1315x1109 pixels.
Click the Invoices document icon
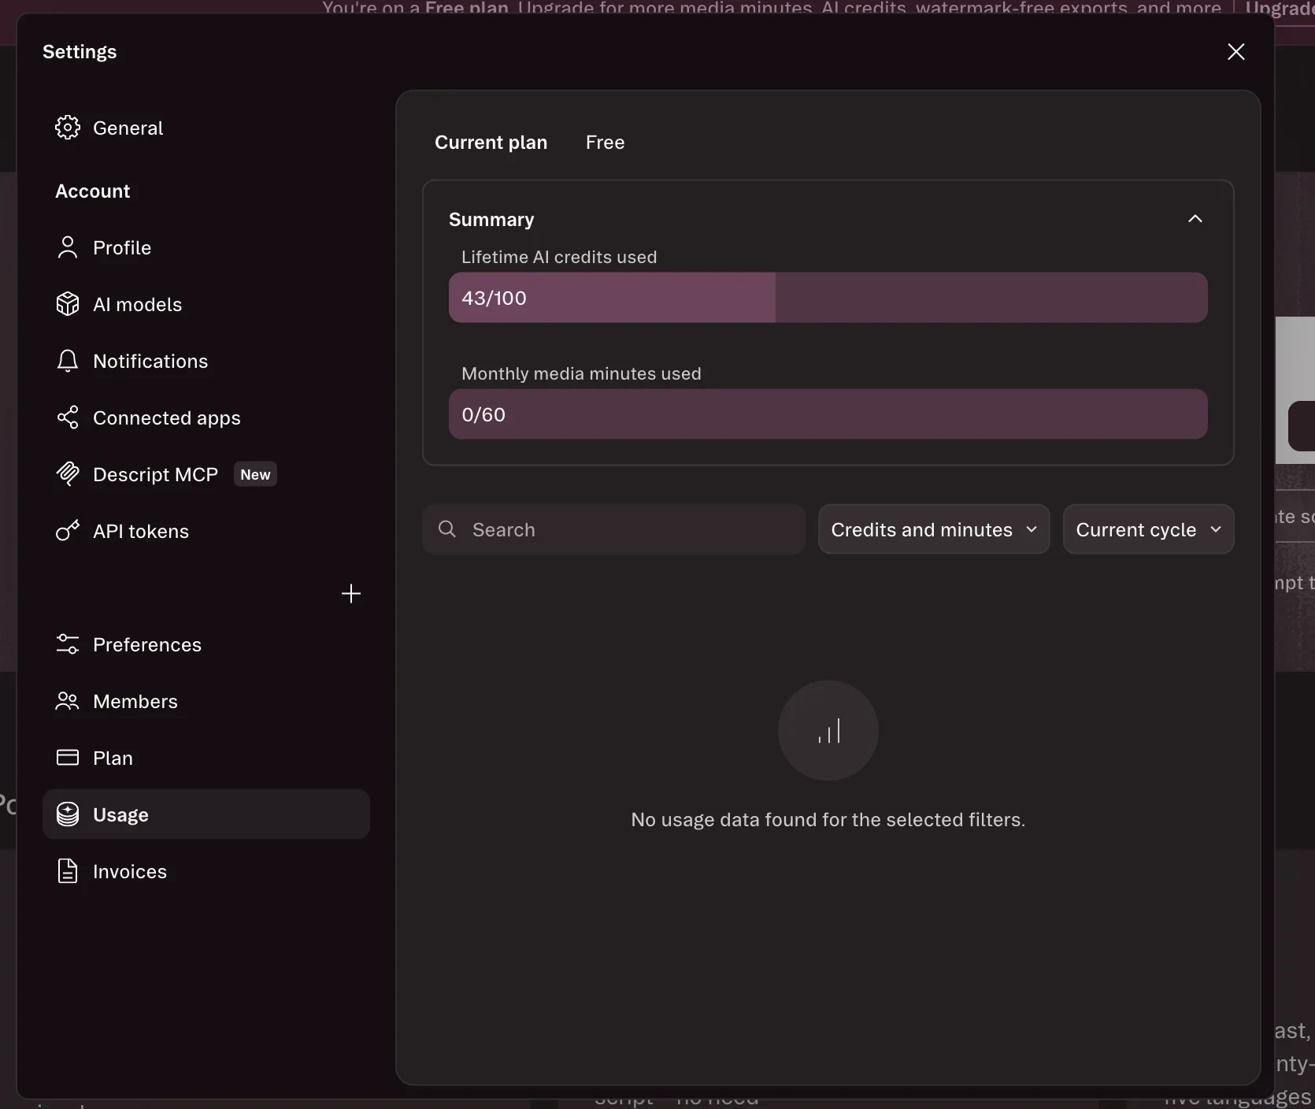click(x=68, y=871)
